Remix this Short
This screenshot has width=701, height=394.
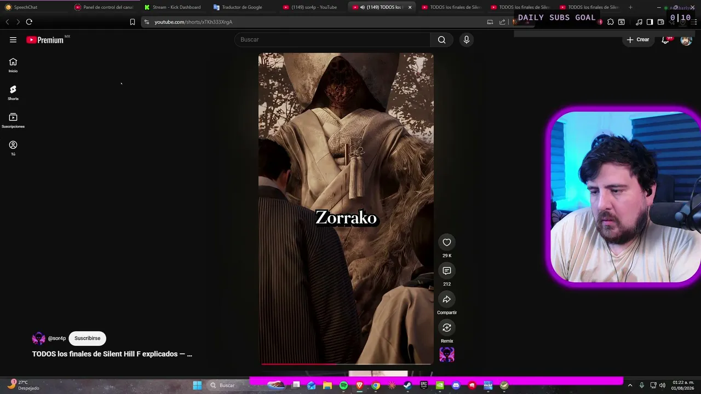447,328
